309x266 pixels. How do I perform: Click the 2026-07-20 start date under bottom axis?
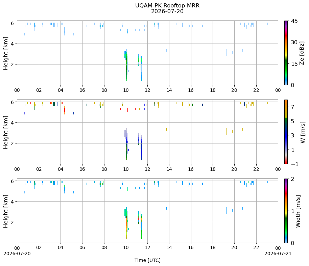[x=17, y=254]
